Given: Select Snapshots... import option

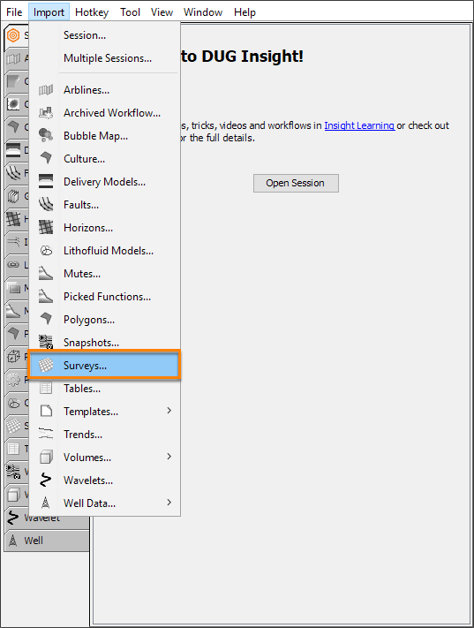Looking at the screenshot, I should coord(104,343).
